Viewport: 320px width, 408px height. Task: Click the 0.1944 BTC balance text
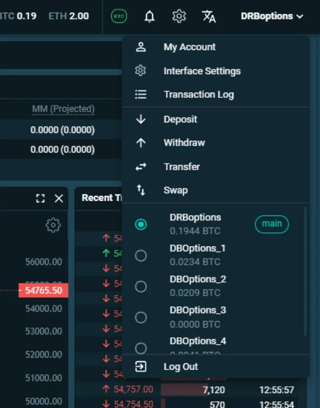(x=195, y=231)
